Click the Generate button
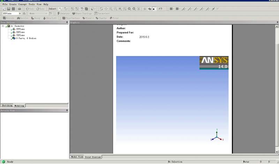Image resolution: width=279 pixels, height=164 pixels. click(63, 14)
